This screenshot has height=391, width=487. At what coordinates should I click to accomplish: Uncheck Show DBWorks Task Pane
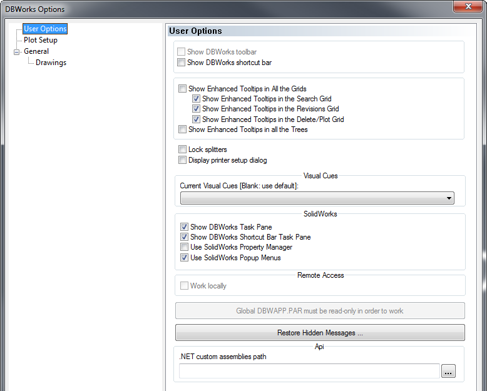coord(184,227)
